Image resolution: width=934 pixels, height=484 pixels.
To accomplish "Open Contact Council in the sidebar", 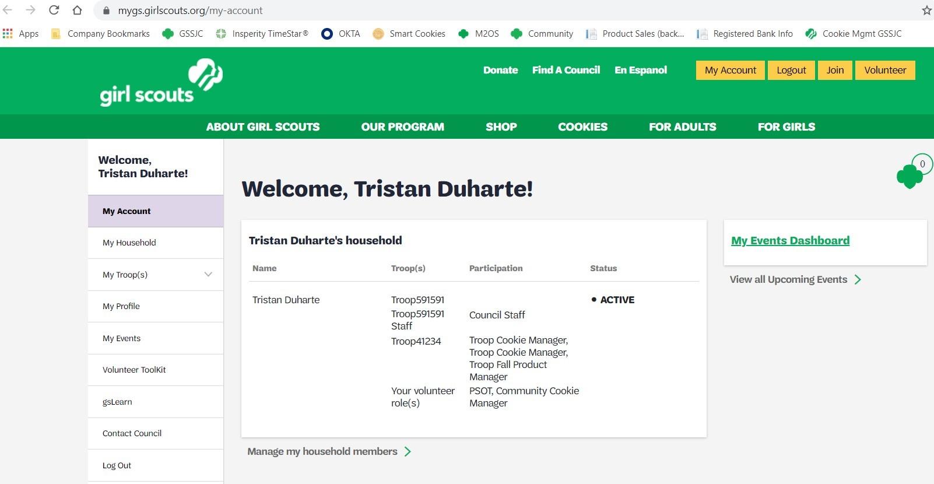I will [156, 433].
